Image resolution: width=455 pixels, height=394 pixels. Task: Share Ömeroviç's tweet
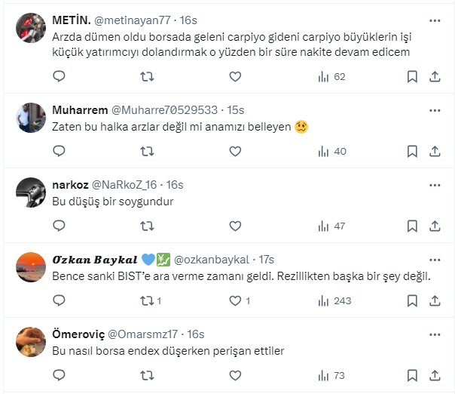point(435,375)
